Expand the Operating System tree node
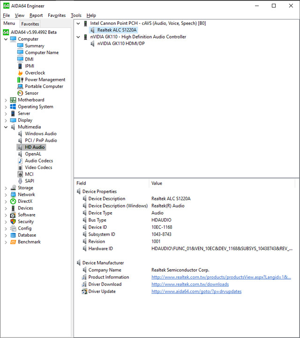Viewport: 300px width, 338px height. (x=6, y=107)
